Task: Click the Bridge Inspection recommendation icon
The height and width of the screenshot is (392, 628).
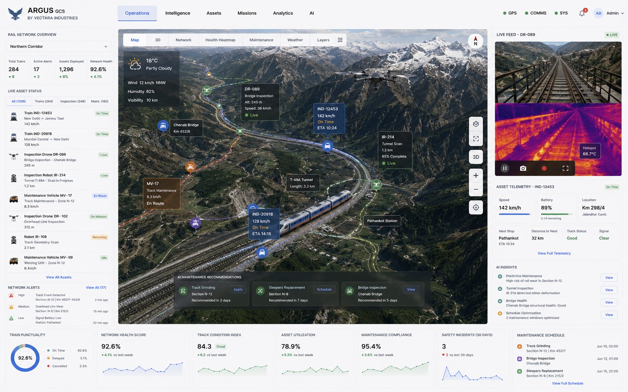Action: click(350, 291)
